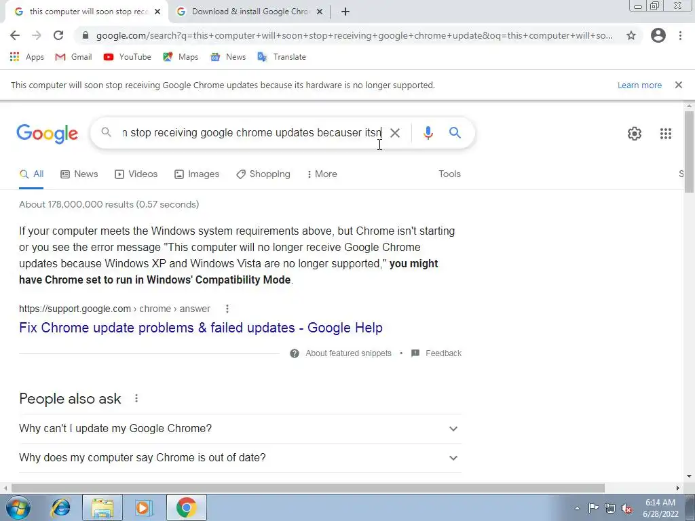
Task: Open Translate bookmark
Action: click(282, 57)
